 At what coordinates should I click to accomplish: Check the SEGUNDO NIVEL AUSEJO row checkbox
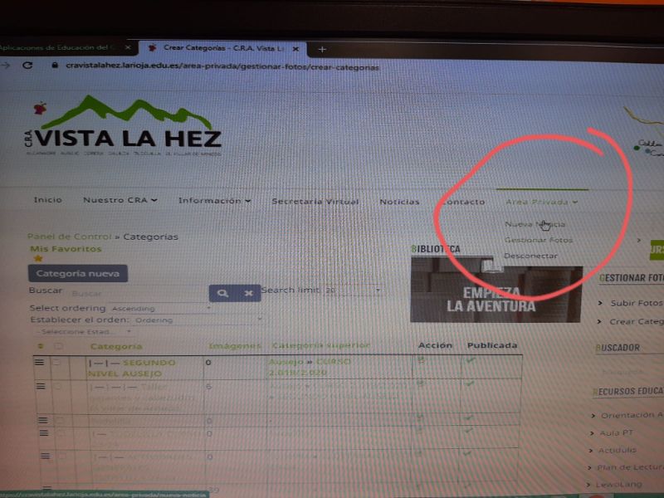tap(57, 363)
